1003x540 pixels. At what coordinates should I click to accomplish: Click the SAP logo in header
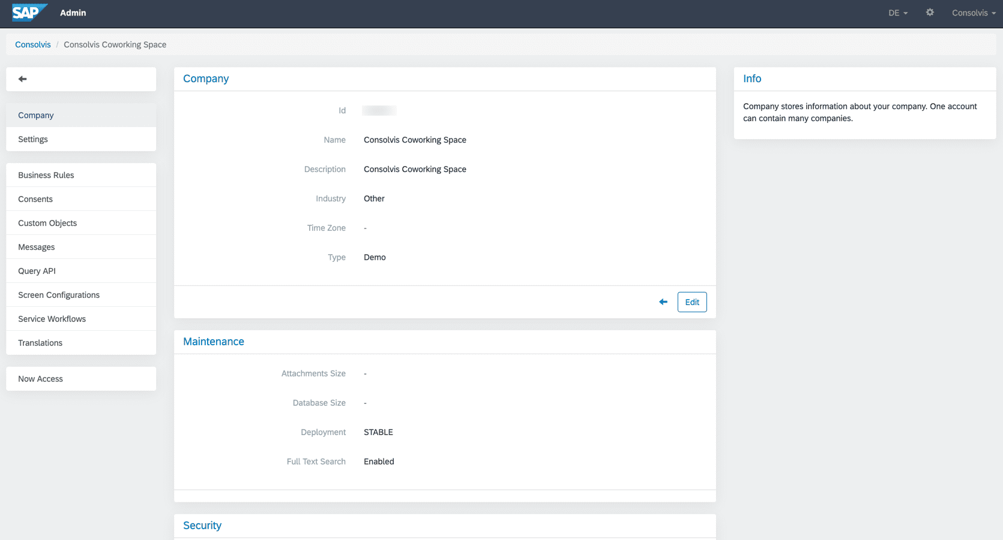coord(29,13)
